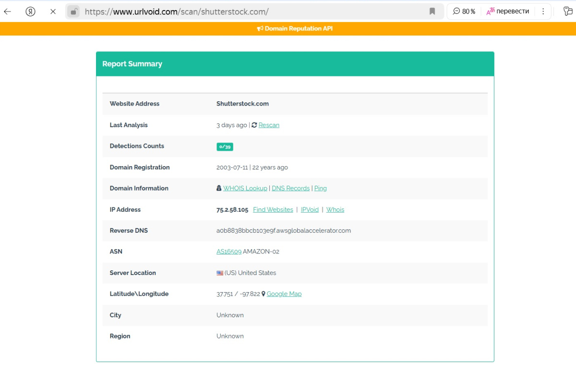Image resolution: width=576 pixels, height=384 pixels.
Task: Click the Website Address label
Action: (x=134, y=104)
